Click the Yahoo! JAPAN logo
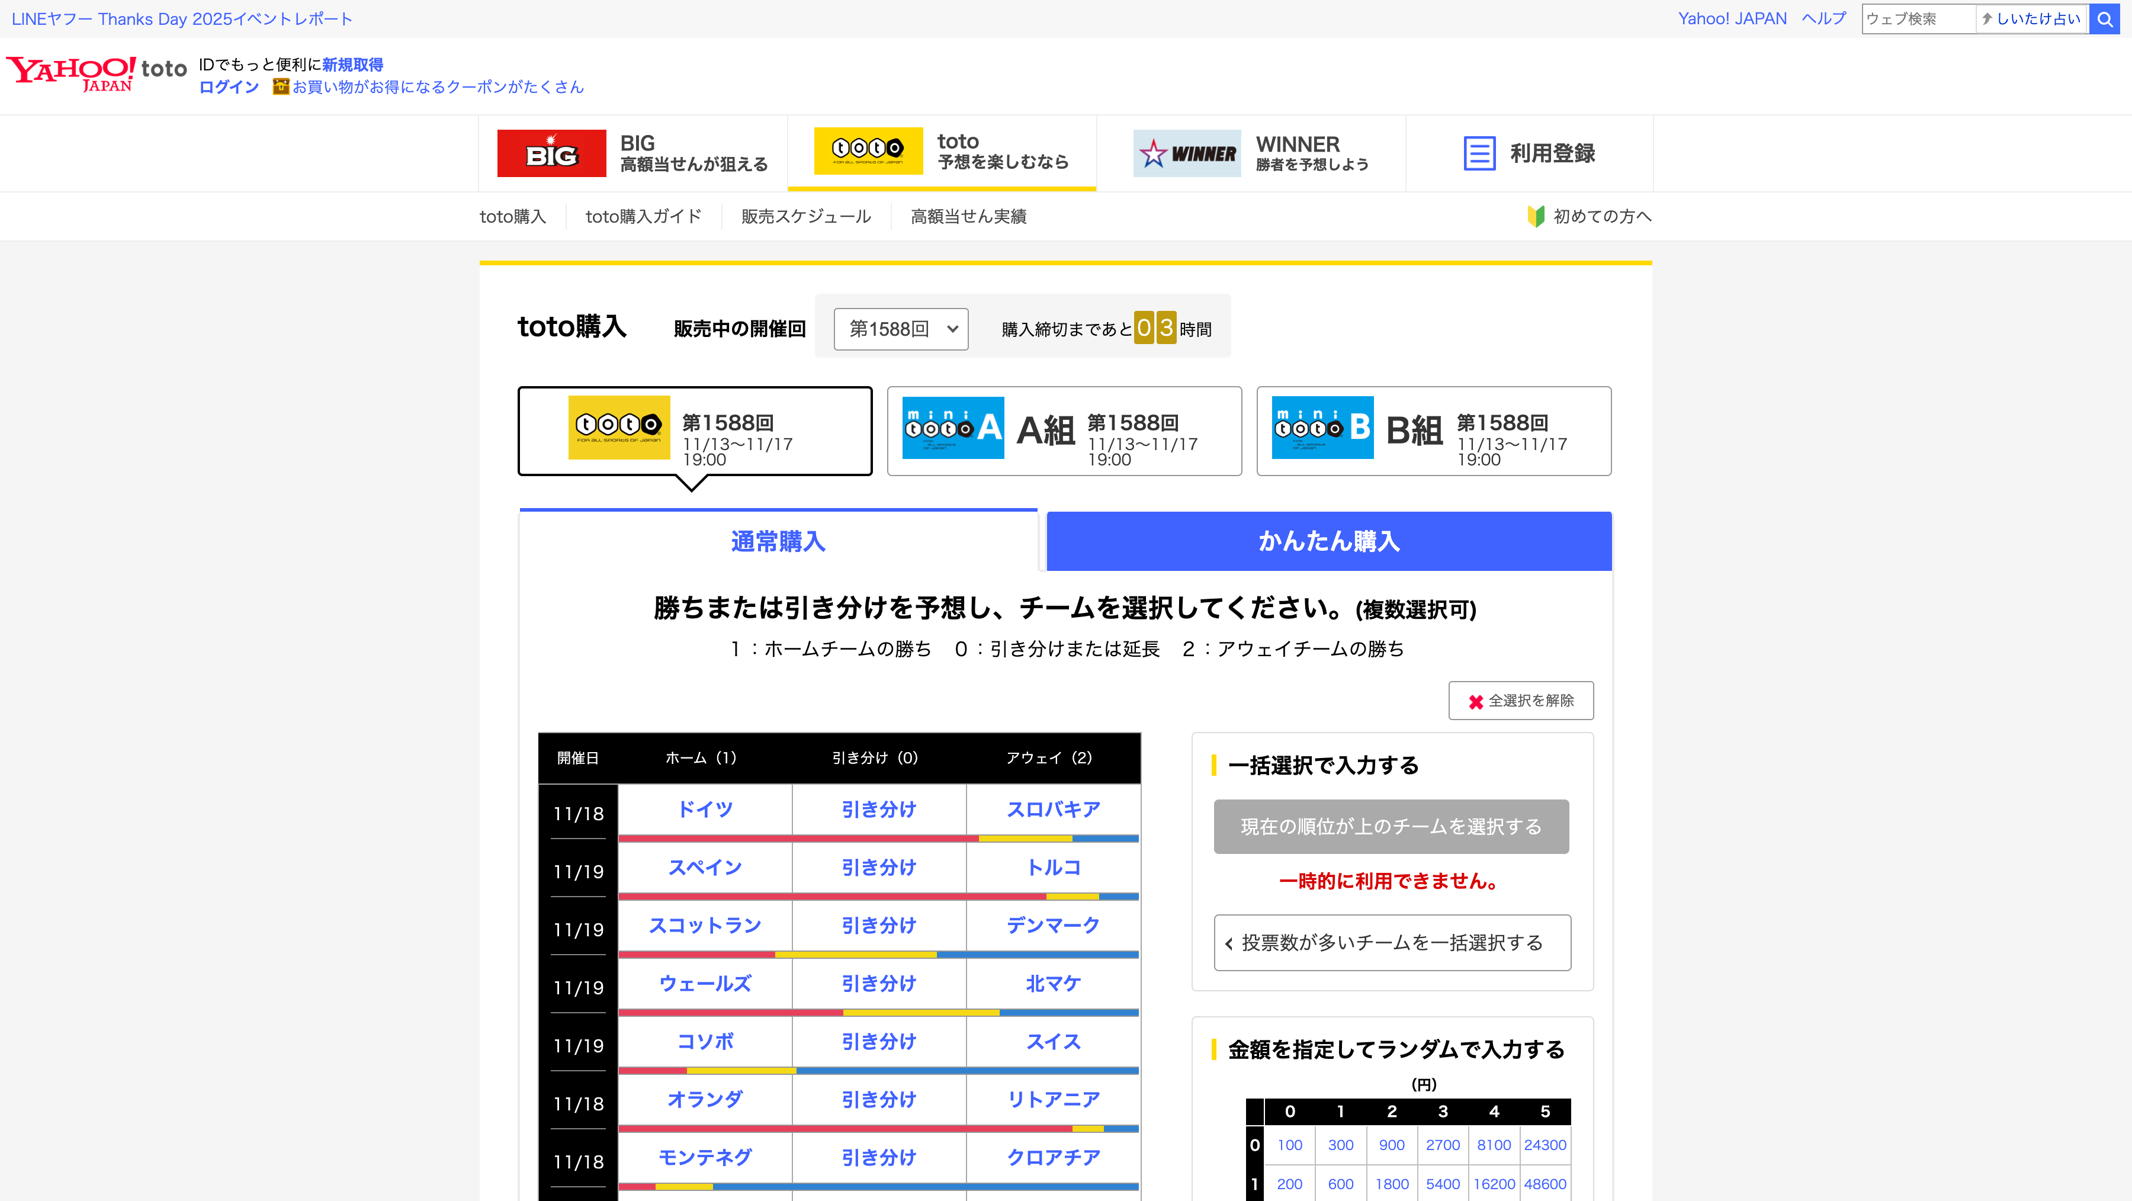This screenshot has height=1201, width=2132. click(71, 73)
